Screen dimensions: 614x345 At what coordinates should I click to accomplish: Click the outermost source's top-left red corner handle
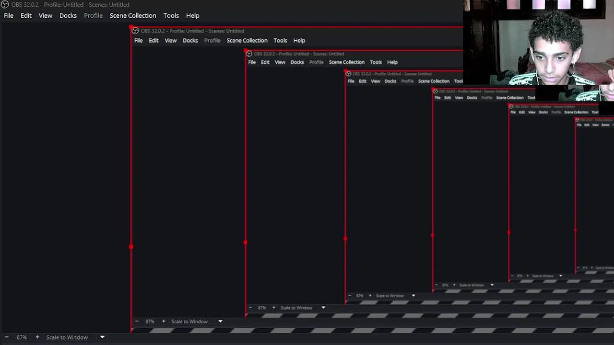[x=131, y=28]
